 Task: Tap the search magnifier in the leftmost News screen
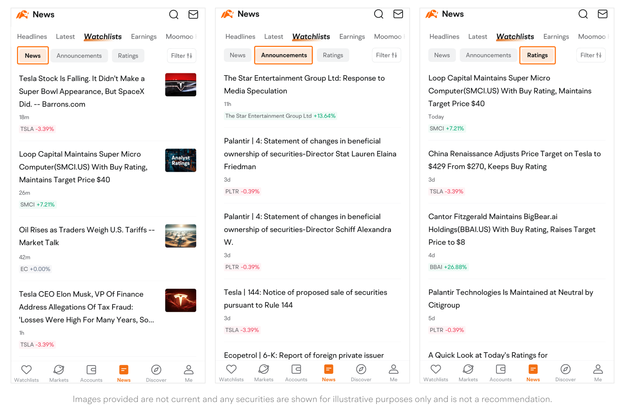click(174, 15)
